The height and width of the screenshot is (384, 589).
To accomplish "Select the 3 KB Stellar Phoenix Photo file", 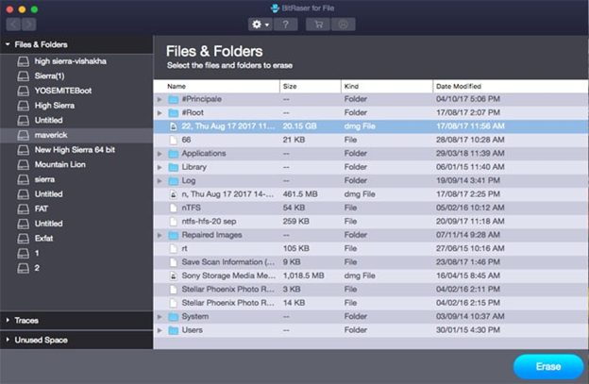I will coord(371,290).
